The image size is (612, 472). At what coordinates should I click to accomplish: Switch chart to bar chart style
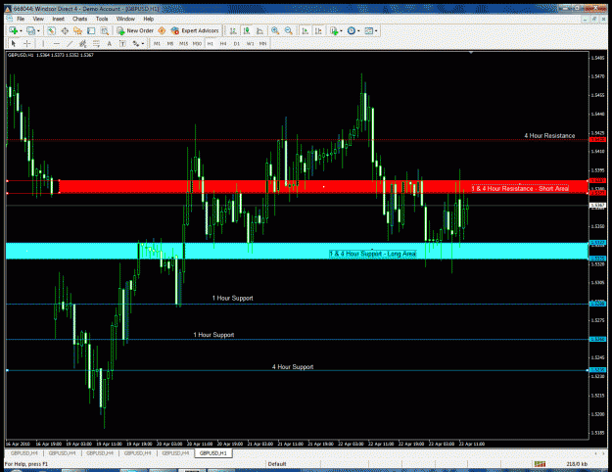point(233,30)
